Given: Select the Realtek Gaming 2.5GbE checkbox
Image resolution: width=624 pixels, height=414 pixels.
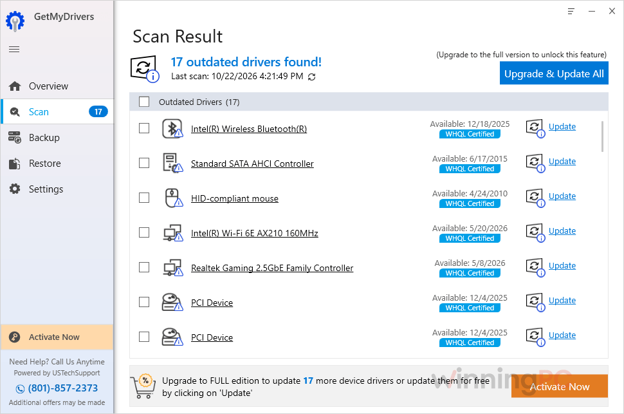Looking at the screenshot, I should pos(144,267).
